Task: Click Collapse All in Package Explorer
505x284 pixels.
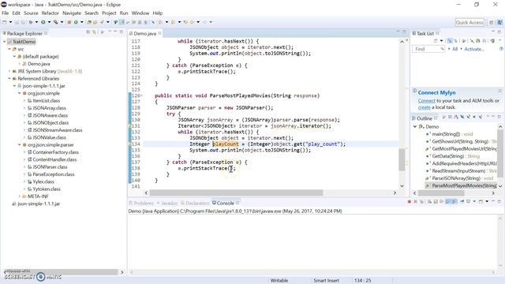Action: [x=88, y=32]
